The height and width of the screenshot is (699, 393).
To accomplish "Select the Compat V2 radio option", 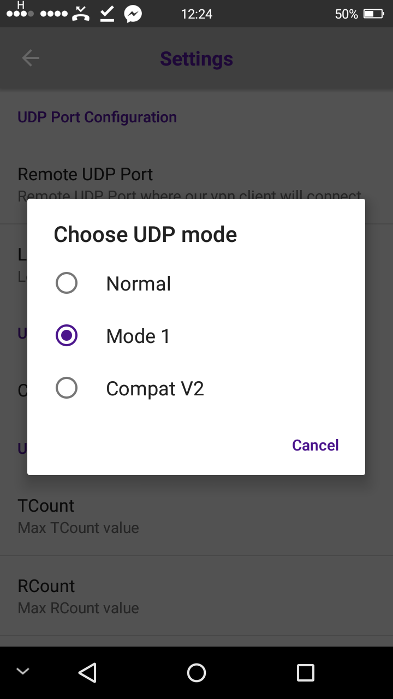I will click(x=67, y=388).
